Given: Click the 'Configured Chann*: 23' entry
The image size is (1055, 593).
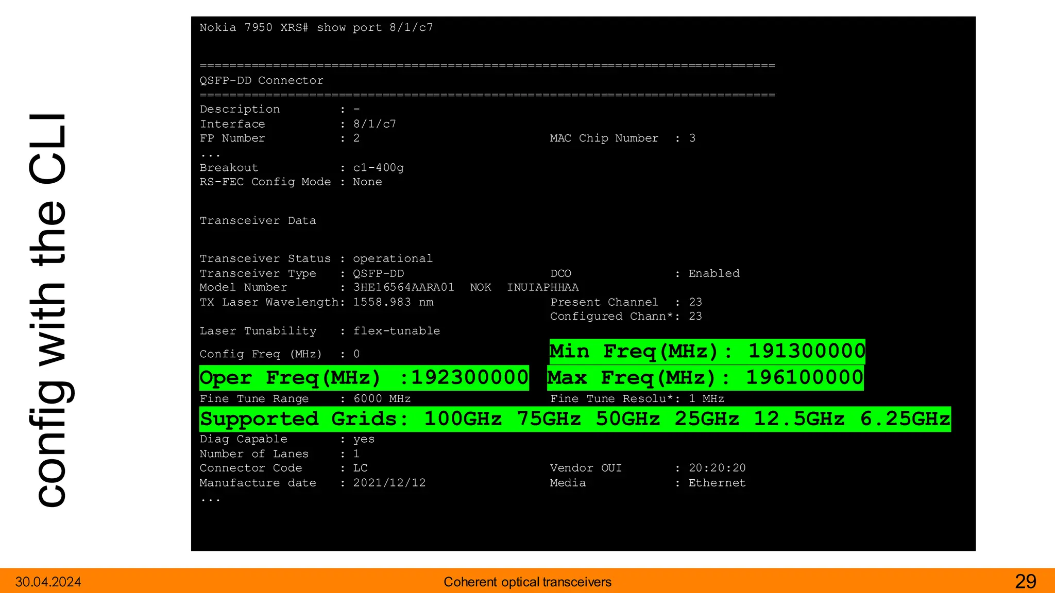Looking at the screenshot, I should 626,317.
